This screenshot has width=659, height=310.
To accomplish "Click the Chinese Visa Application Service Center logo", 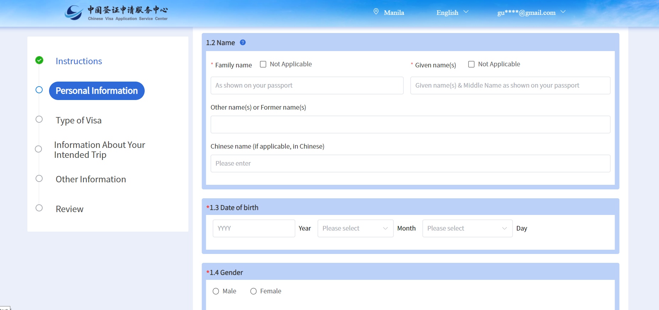I will (116, 13).
